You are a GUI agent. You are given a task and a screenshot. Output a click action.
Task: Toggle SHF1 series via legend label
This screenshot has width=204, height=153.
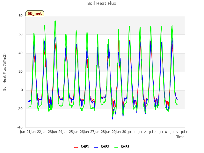click(x=85, y=147)
